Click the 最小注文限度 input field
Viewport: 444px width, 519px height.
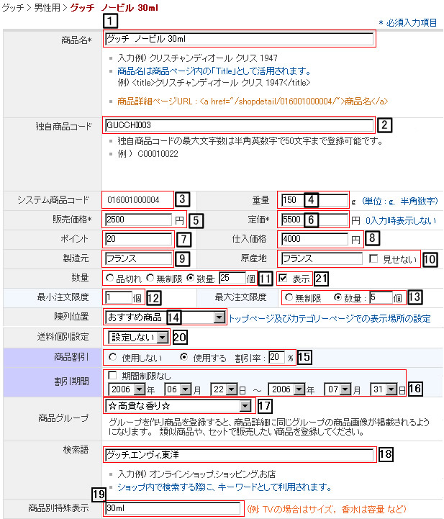(119, 297)
